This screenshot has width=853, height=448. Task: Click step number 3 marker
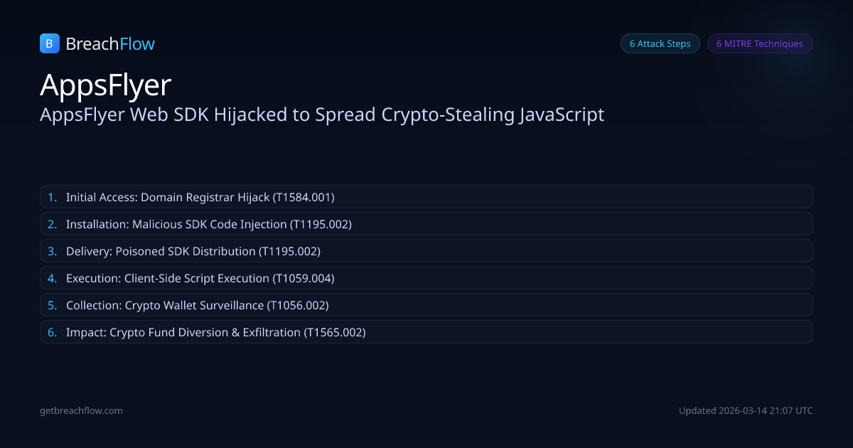tap(52, 251)
